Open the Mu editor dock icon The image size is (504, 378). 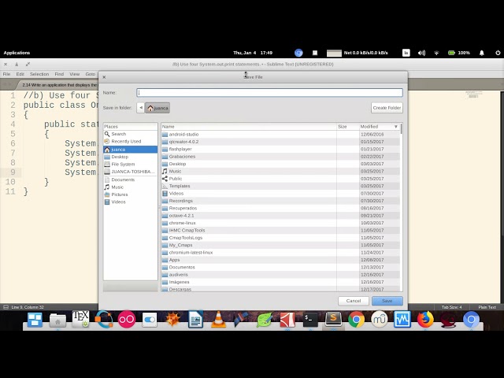[x=380, y=320]
